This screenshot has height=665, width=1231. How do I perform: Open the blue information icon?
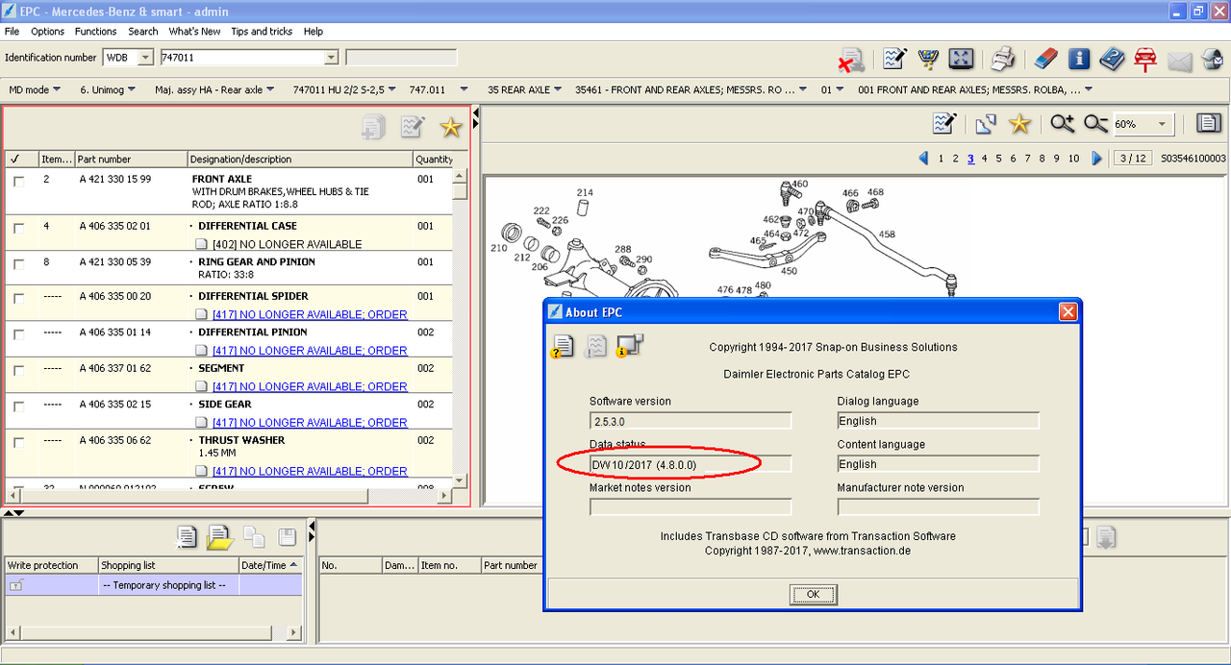pyautogui.click(x=1079, y=59)
